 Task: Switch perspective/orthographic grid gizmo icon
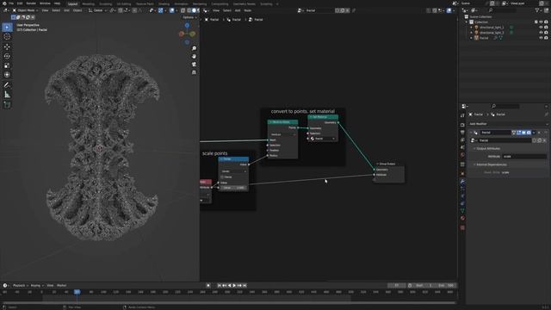click(x=194, y=72)
